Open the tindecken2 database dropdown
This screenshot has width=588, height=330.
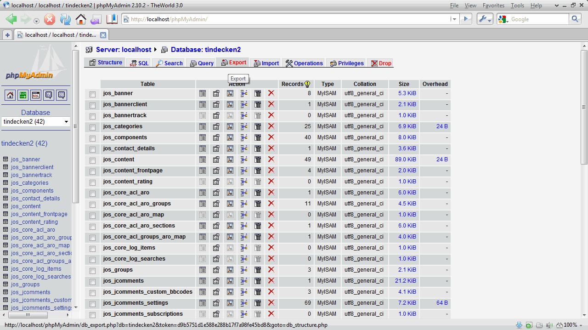[35, 122]
